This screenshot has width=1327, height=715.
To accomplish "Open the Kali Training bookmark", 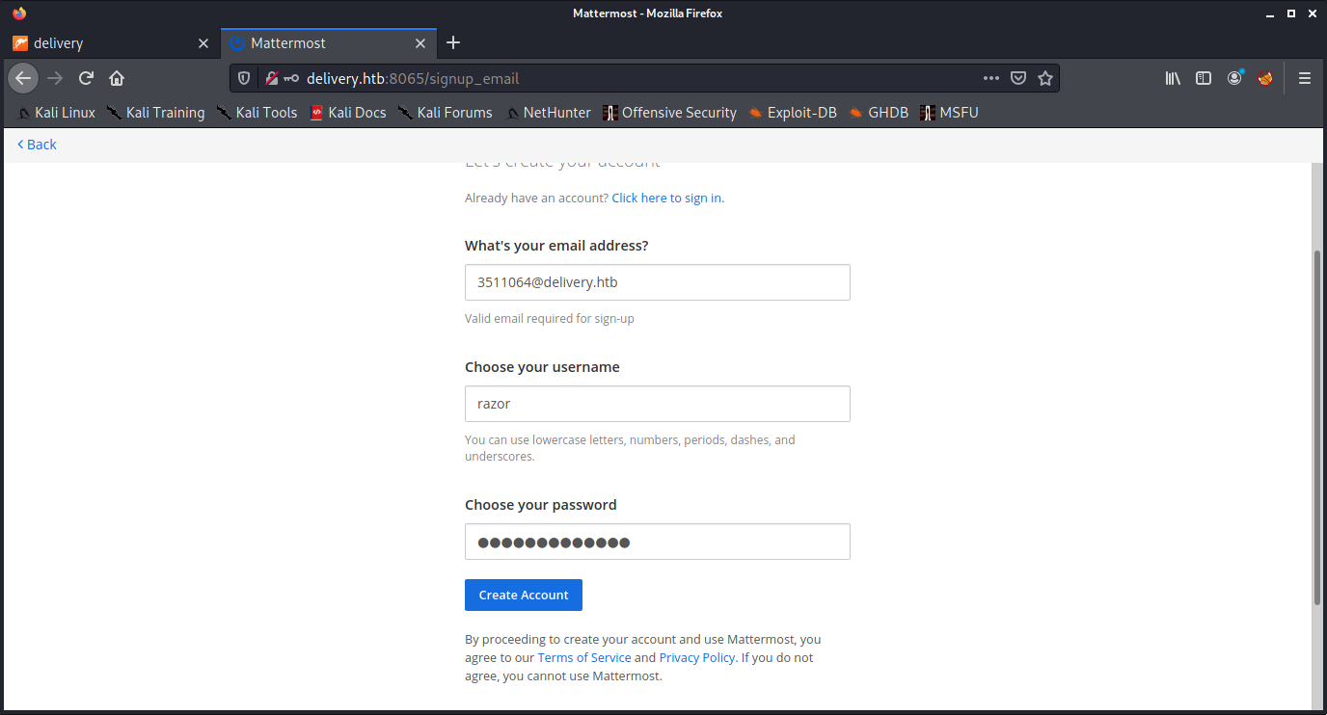I will (155, 113).
